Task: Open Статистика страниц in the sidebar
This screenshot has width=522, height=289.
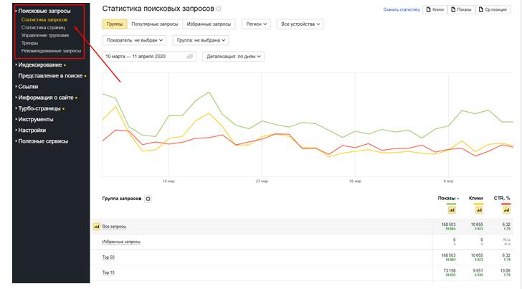Action: pyautogui.click(x=43, y=27)
